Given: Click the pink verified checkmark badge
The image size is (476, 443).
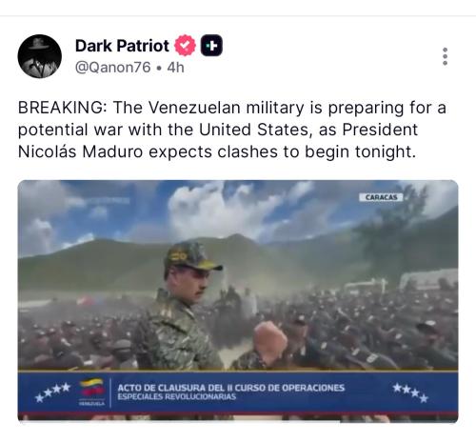Looking at the screenshot, I should (x=185, y=46).
